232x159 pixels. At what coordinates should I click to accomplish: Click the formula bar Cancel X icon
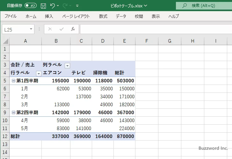50,29
